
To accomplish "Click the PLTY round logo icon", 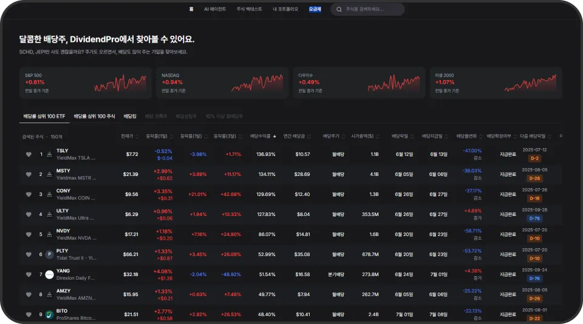I will coord(49,254).
